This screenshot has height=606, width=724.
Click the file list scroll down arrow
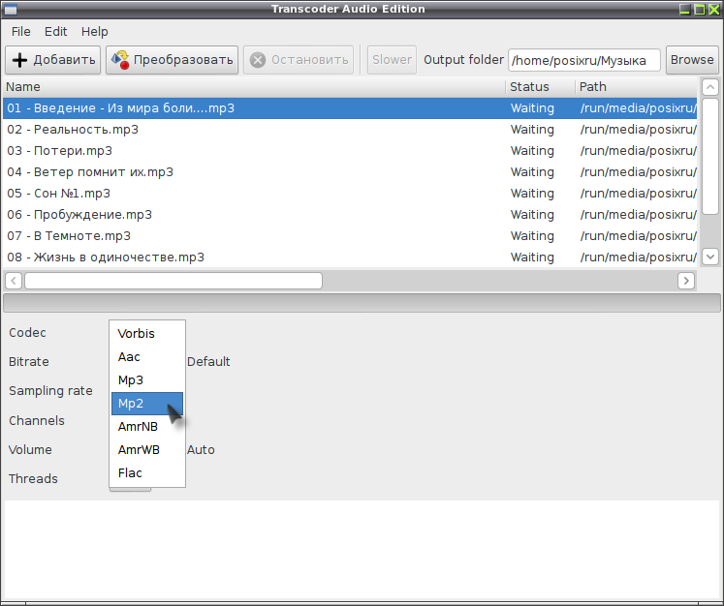tap(710, 257)
